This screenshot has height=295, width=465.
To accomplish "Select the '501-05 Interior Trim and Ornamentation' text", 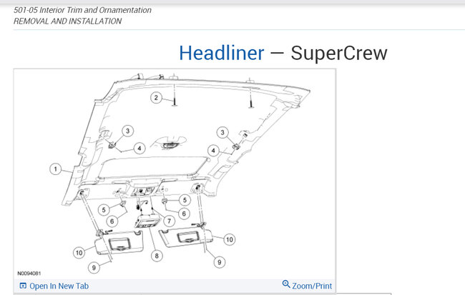I will click(82, 10).
